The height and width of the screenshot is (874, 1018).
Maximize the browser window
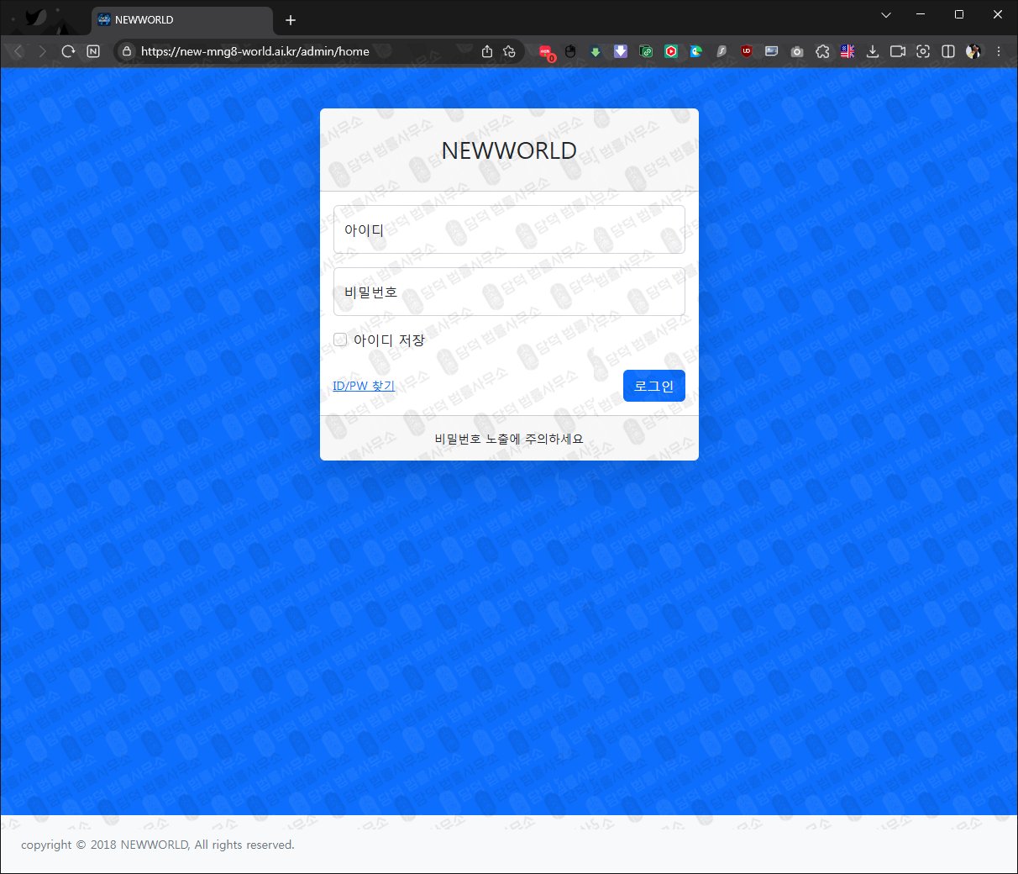point(959,15)
